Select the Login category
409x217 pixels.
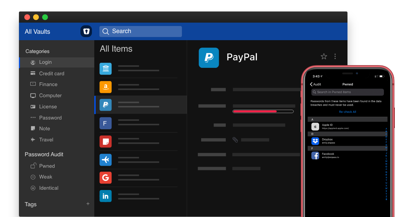pos(57,62)
